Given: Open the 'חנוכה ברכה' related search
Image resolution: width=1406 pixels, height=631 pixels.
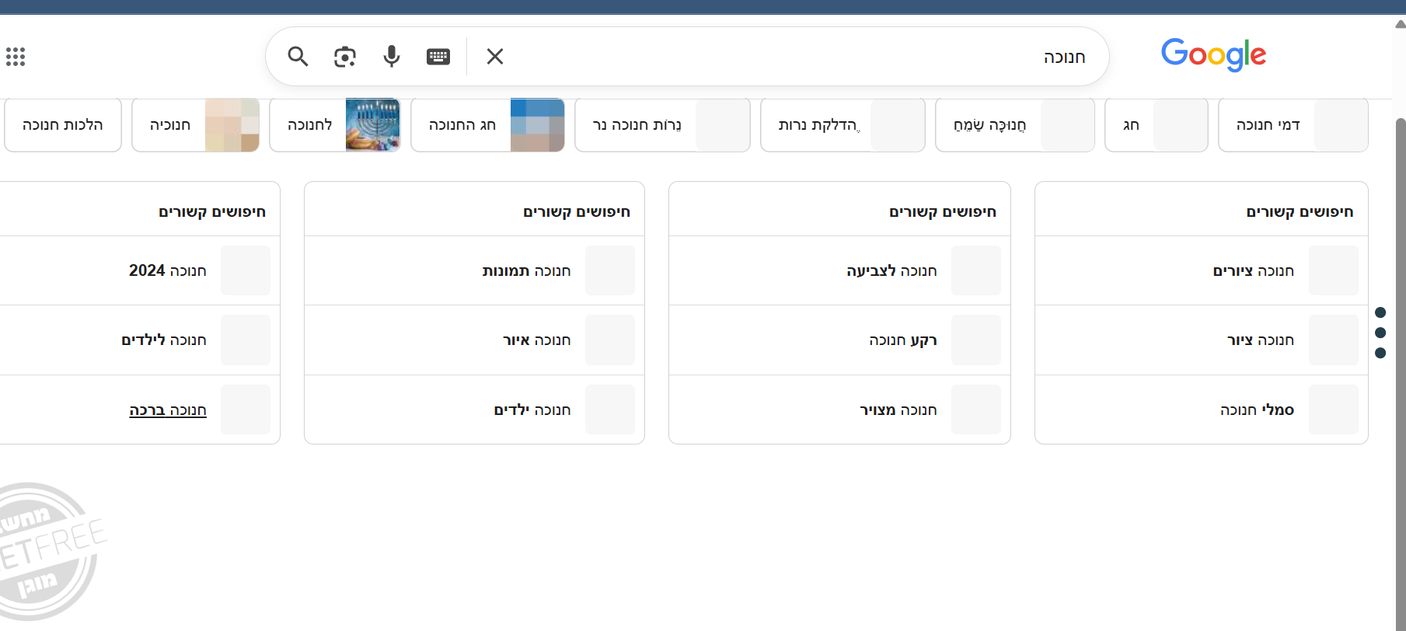Looking at the screenshot, I should (168, 410).
